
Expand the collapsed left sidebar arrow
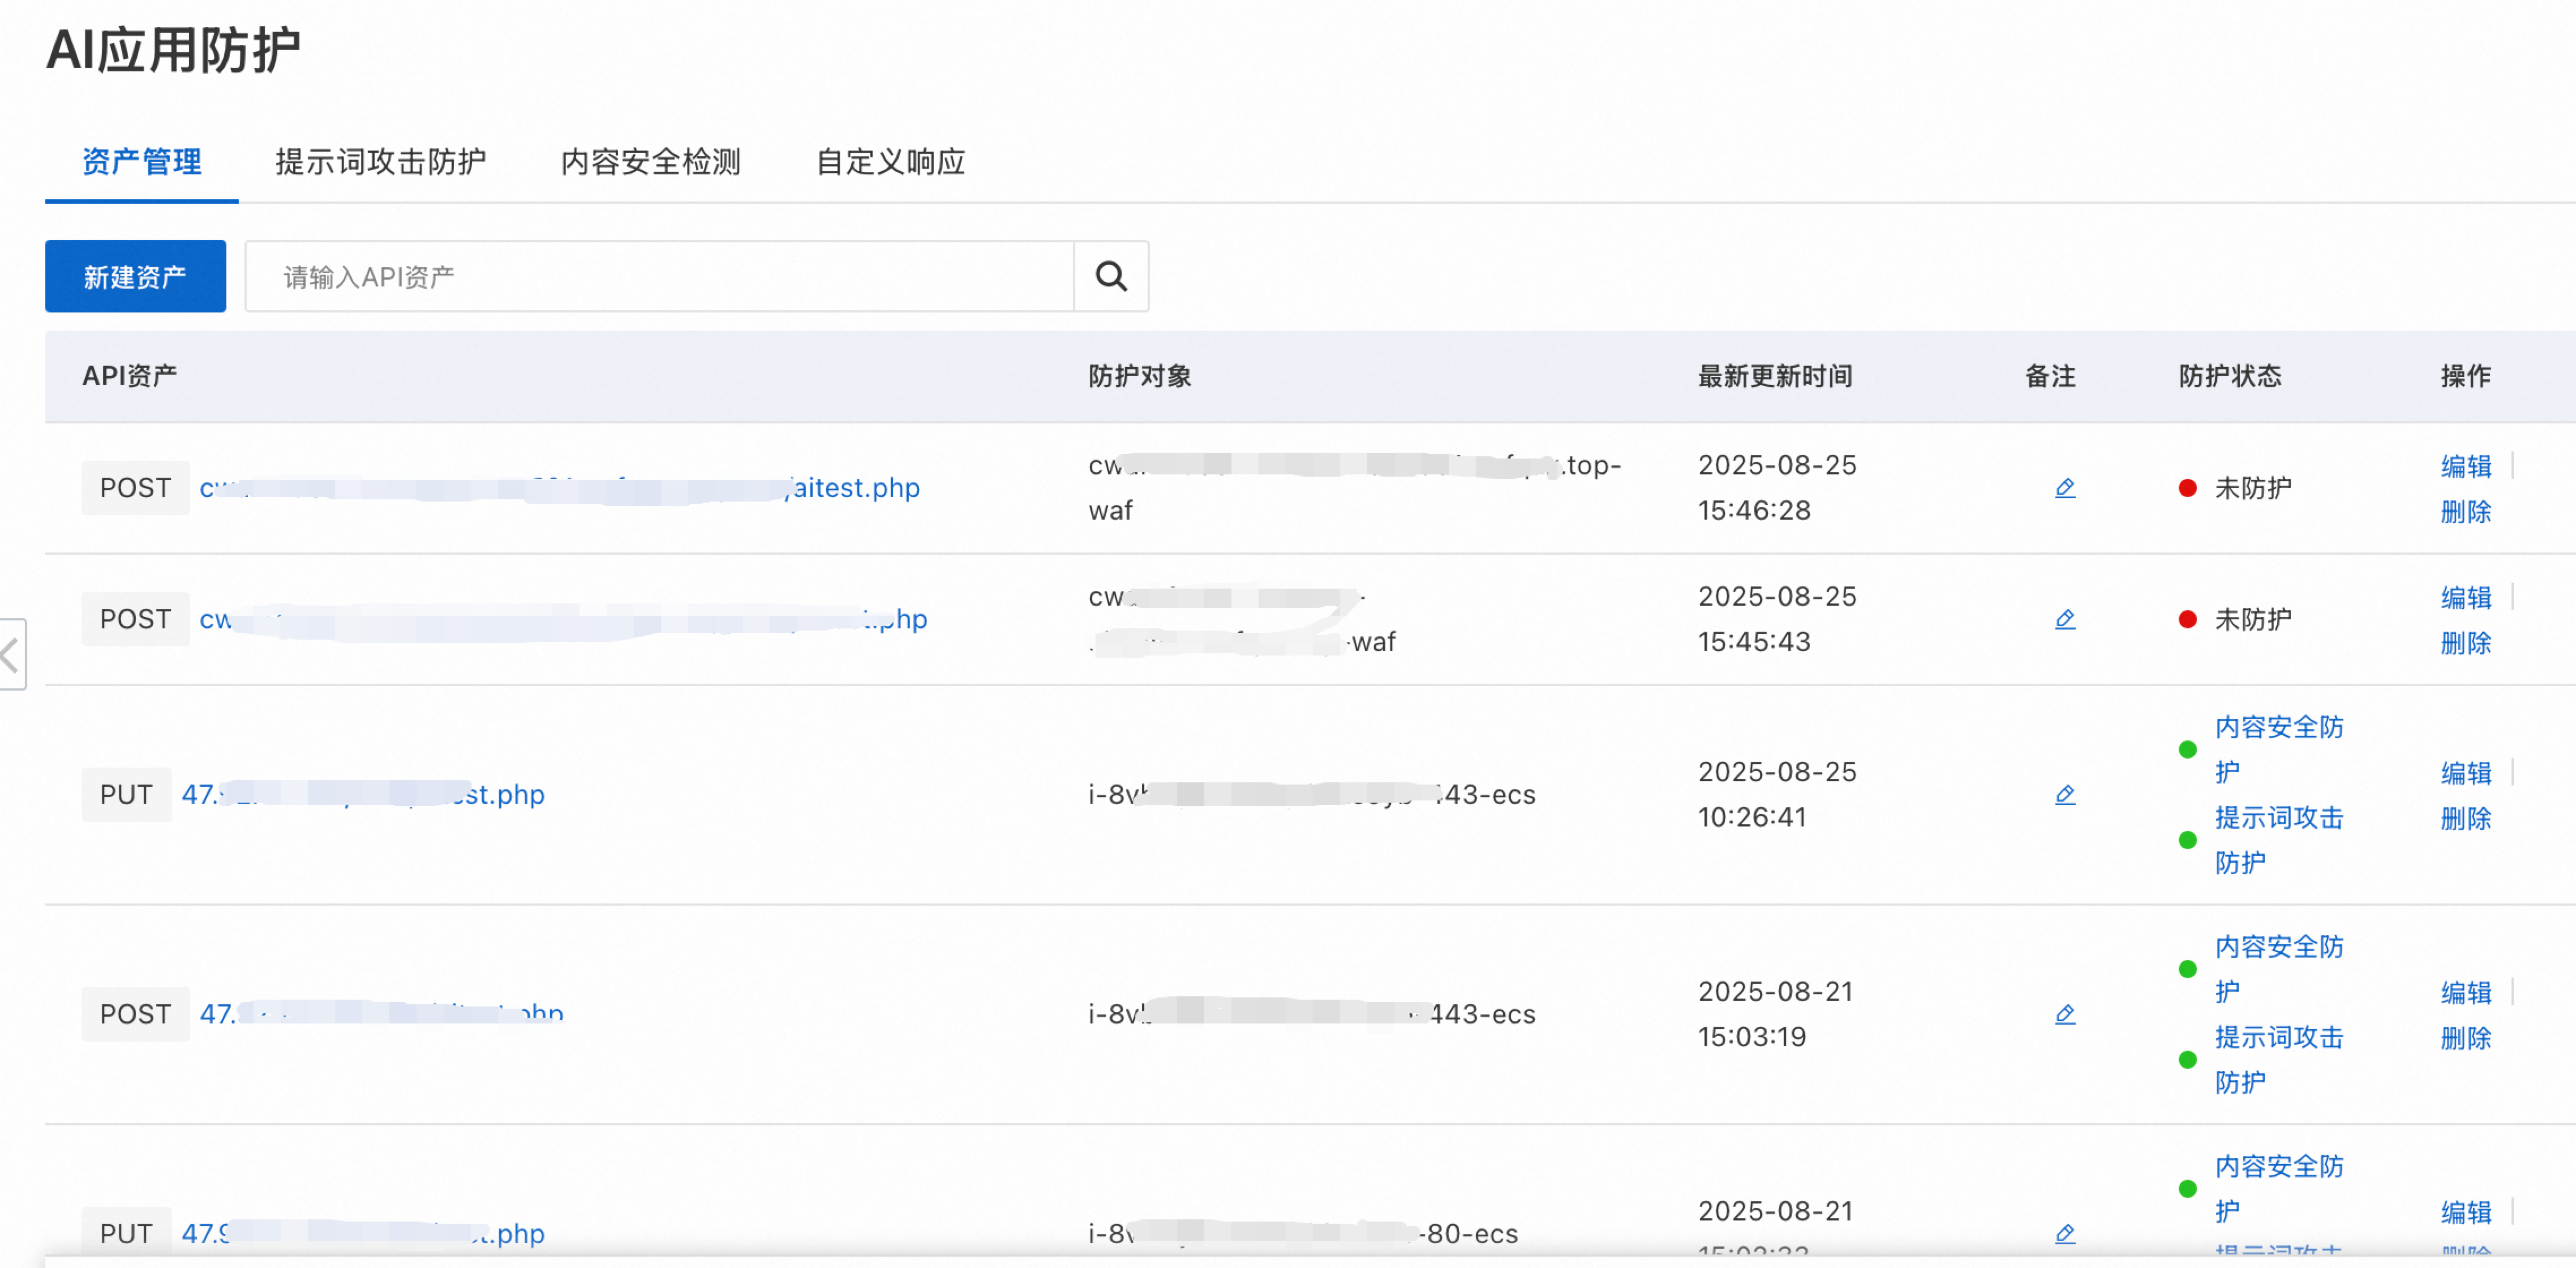point(12,655)
